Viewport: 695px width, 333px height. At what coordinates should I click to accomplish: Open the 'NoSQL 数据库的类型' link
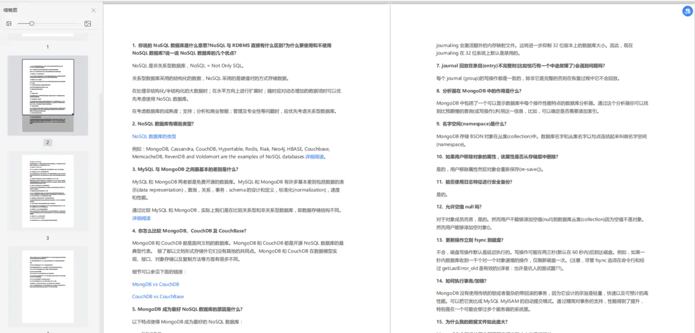pyautogui.click(x=154, y=136)
